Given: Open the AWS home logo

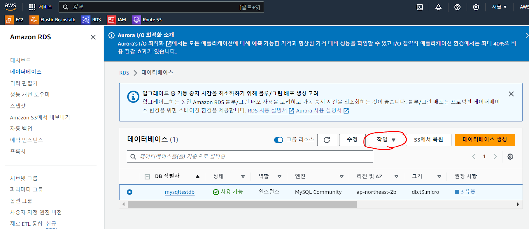Looking at the screenshot, I should point(10,7).
